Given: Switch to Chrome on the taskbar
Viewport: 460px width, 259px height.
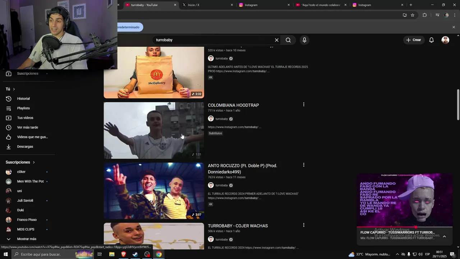Looking at the screenshot, I should tap(159, 254).
